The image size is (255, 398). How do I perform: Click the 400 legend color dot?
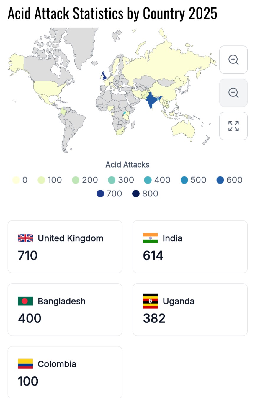pyautogui.click(x=148, y=180)
